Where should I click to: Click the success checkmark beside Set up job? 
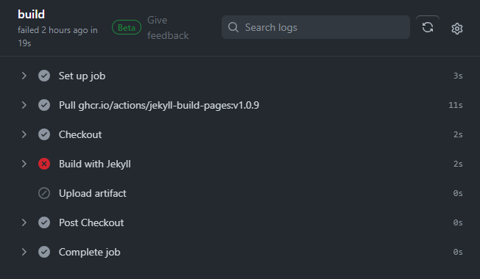click(44, 76)
